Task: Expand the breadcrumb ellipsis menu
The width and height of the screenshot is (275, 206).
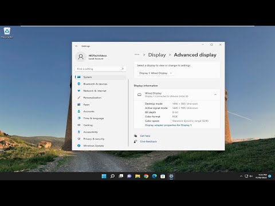Action: 137,55
